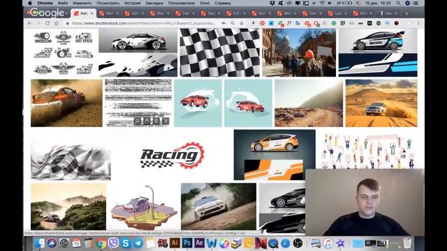Open the Окно menu
447x251 pixels.
click(205, 3)
